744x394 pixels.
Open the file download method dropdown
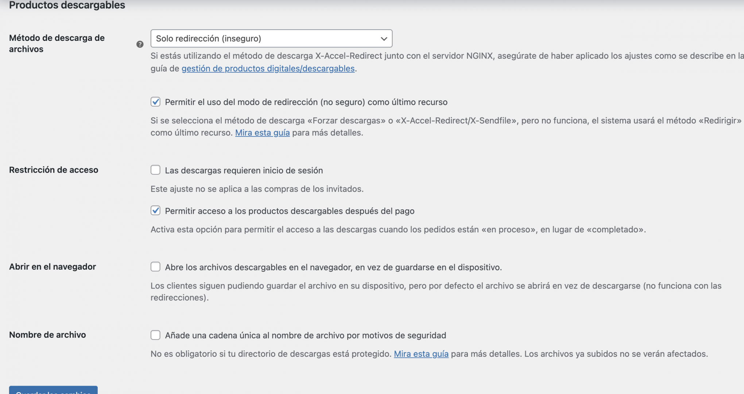click(271, 38)
